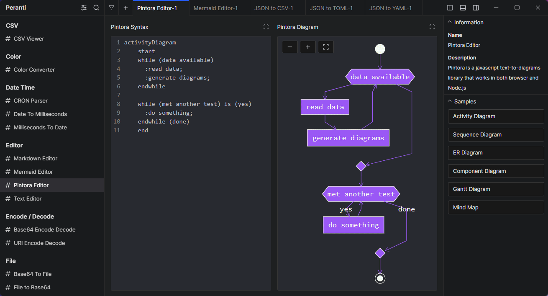Zoom out the diagram with minus button
Screen dimensions: 548x296
click(290, 47)
